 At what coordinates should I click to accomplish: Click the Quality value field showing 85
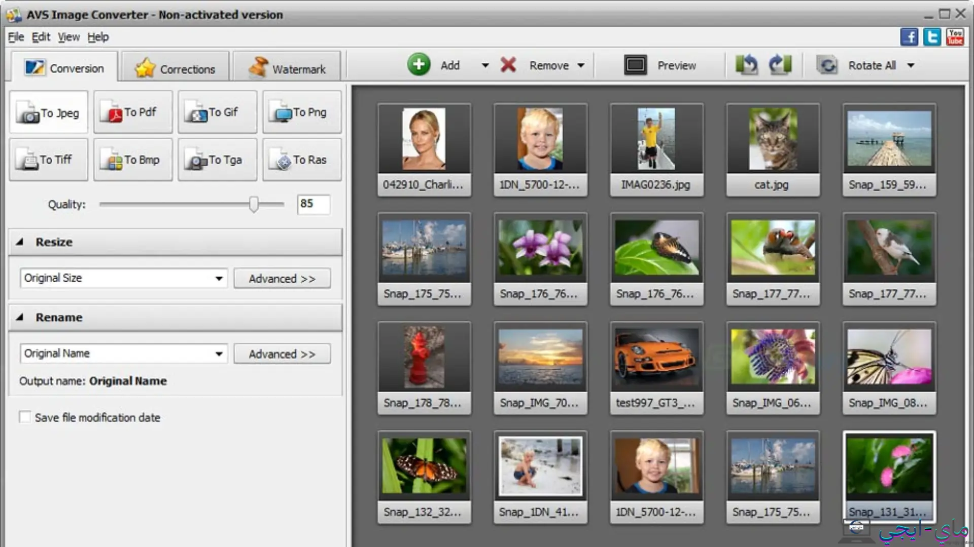(314, 204)
